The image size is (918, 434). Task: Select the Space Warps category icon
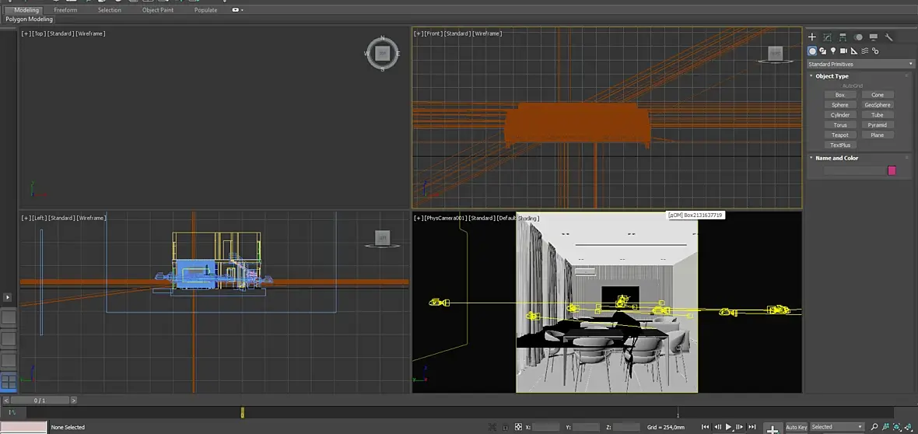point(864,51)
